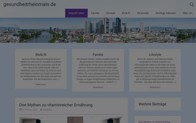Click the Sport im Winter teaser text
The height and width of the screenshot is (123, 196).
(41, 69)
